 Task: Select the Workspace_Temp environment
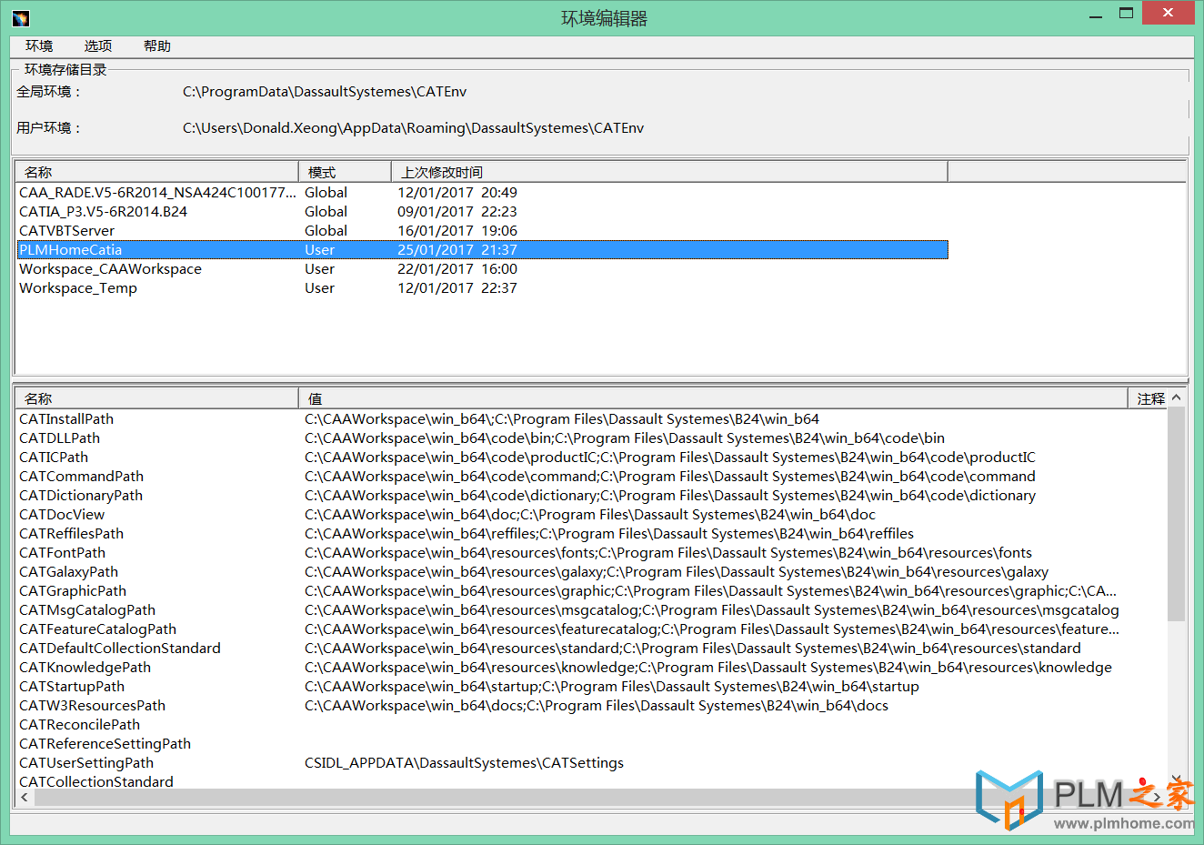(482, 288)
